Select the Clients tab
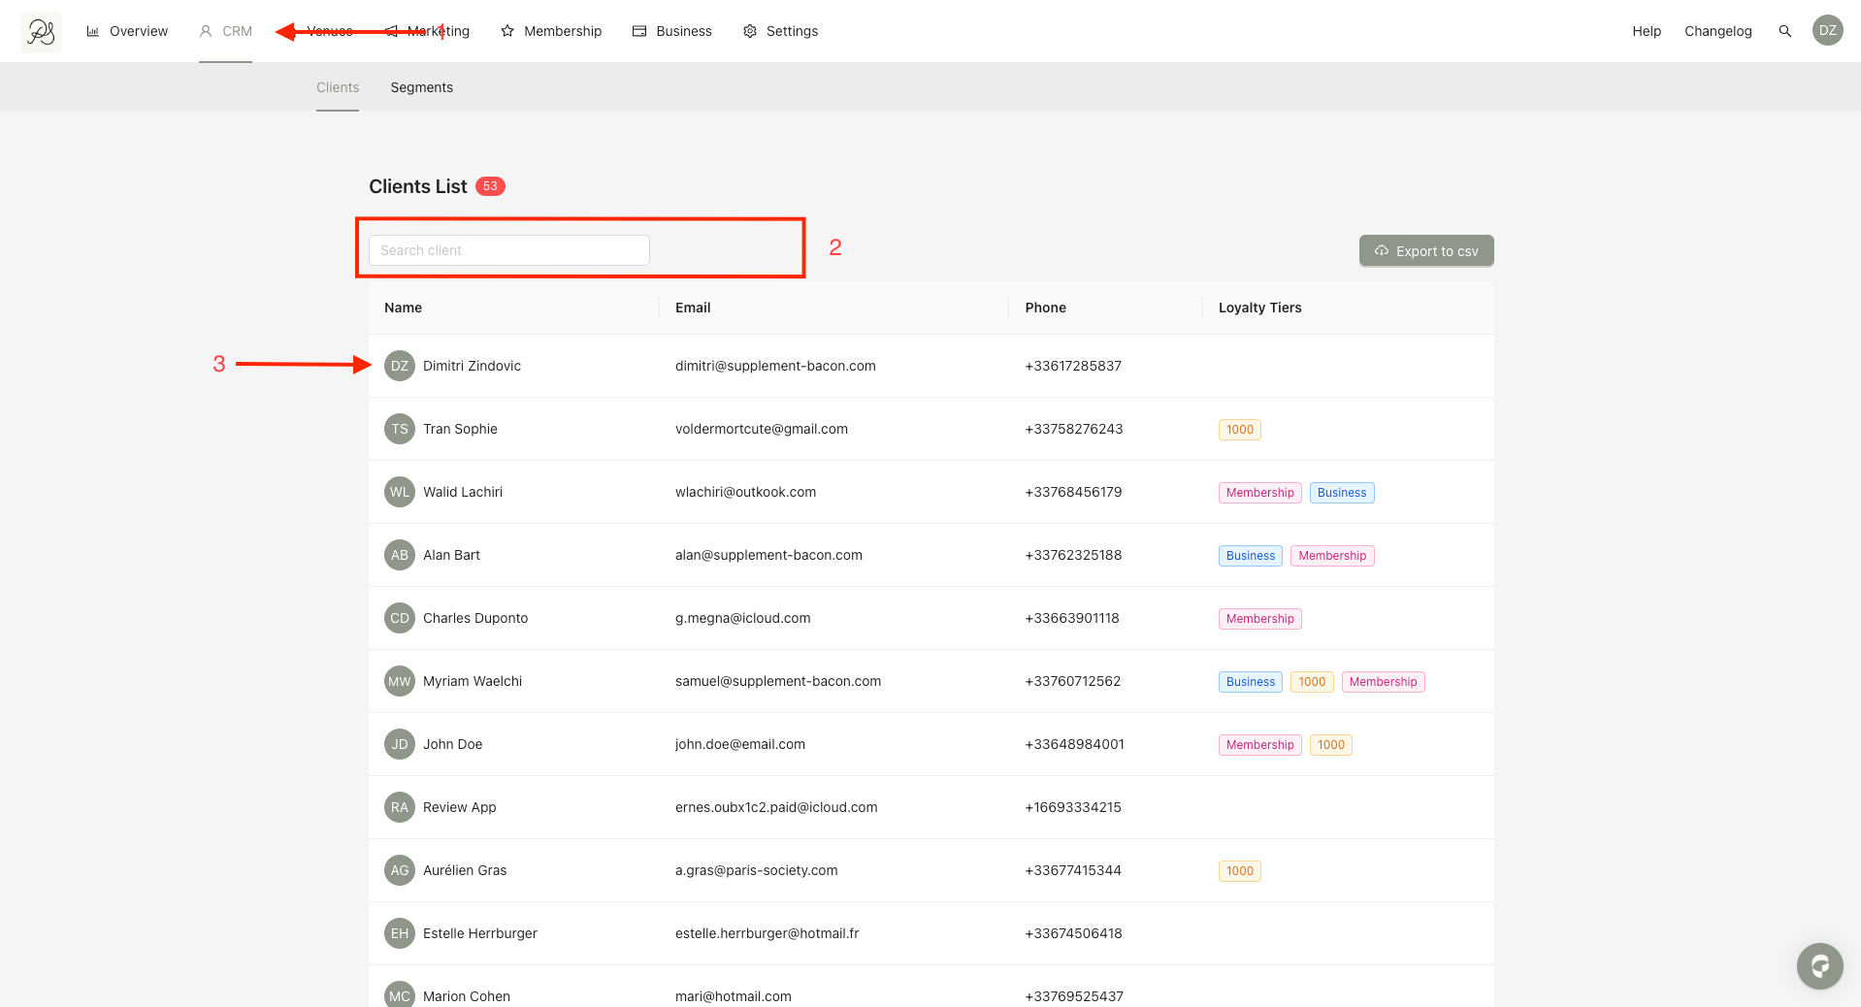The height and width of the screenshot is (1007, 1861). pos(338,87)
